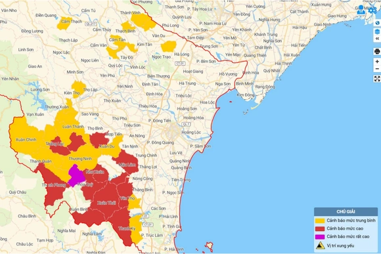Click the 'Kiên Thọ' yellow region label
This screenshot has width=381, height=254.
(x=72, y=93)
